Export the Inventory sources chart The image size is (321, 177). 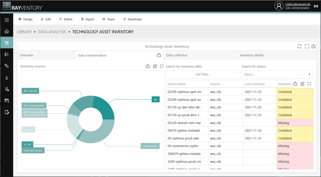[148, 66]
